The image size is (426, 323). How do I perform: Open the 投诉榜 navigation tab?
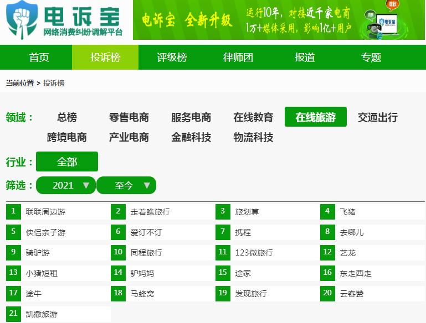[105, 57]
